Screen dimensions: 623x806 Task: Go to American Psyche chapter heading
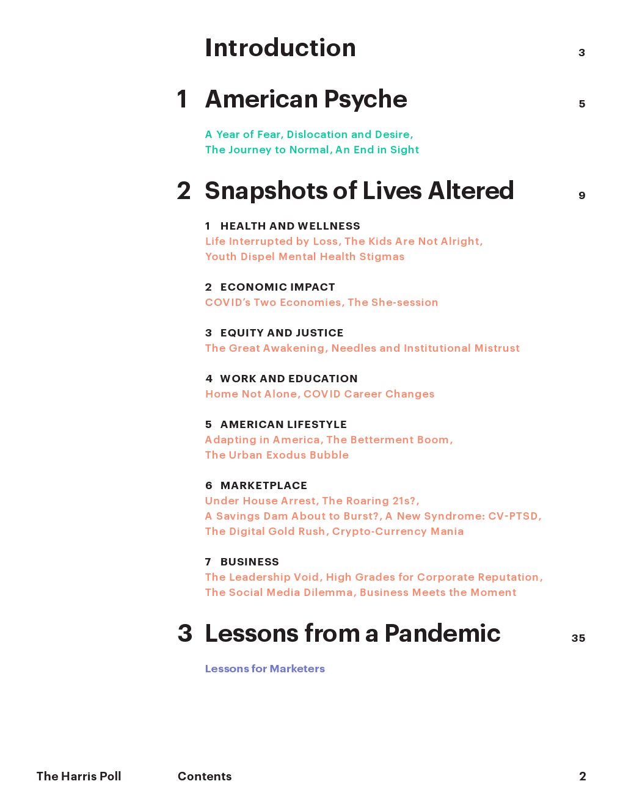(306, 100)
